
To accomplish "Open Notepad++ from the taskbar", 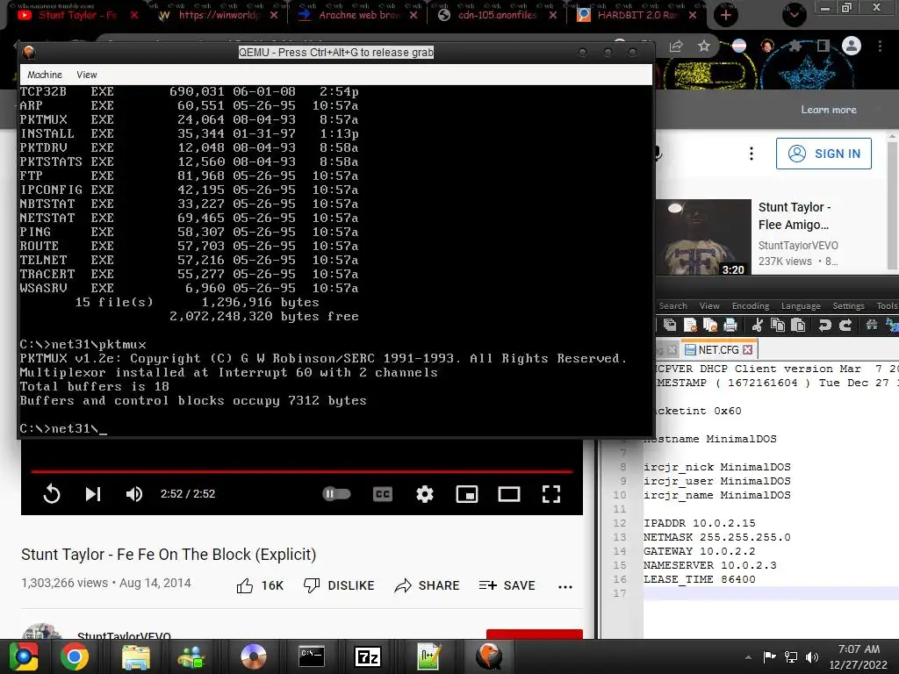I will [428, 656].
